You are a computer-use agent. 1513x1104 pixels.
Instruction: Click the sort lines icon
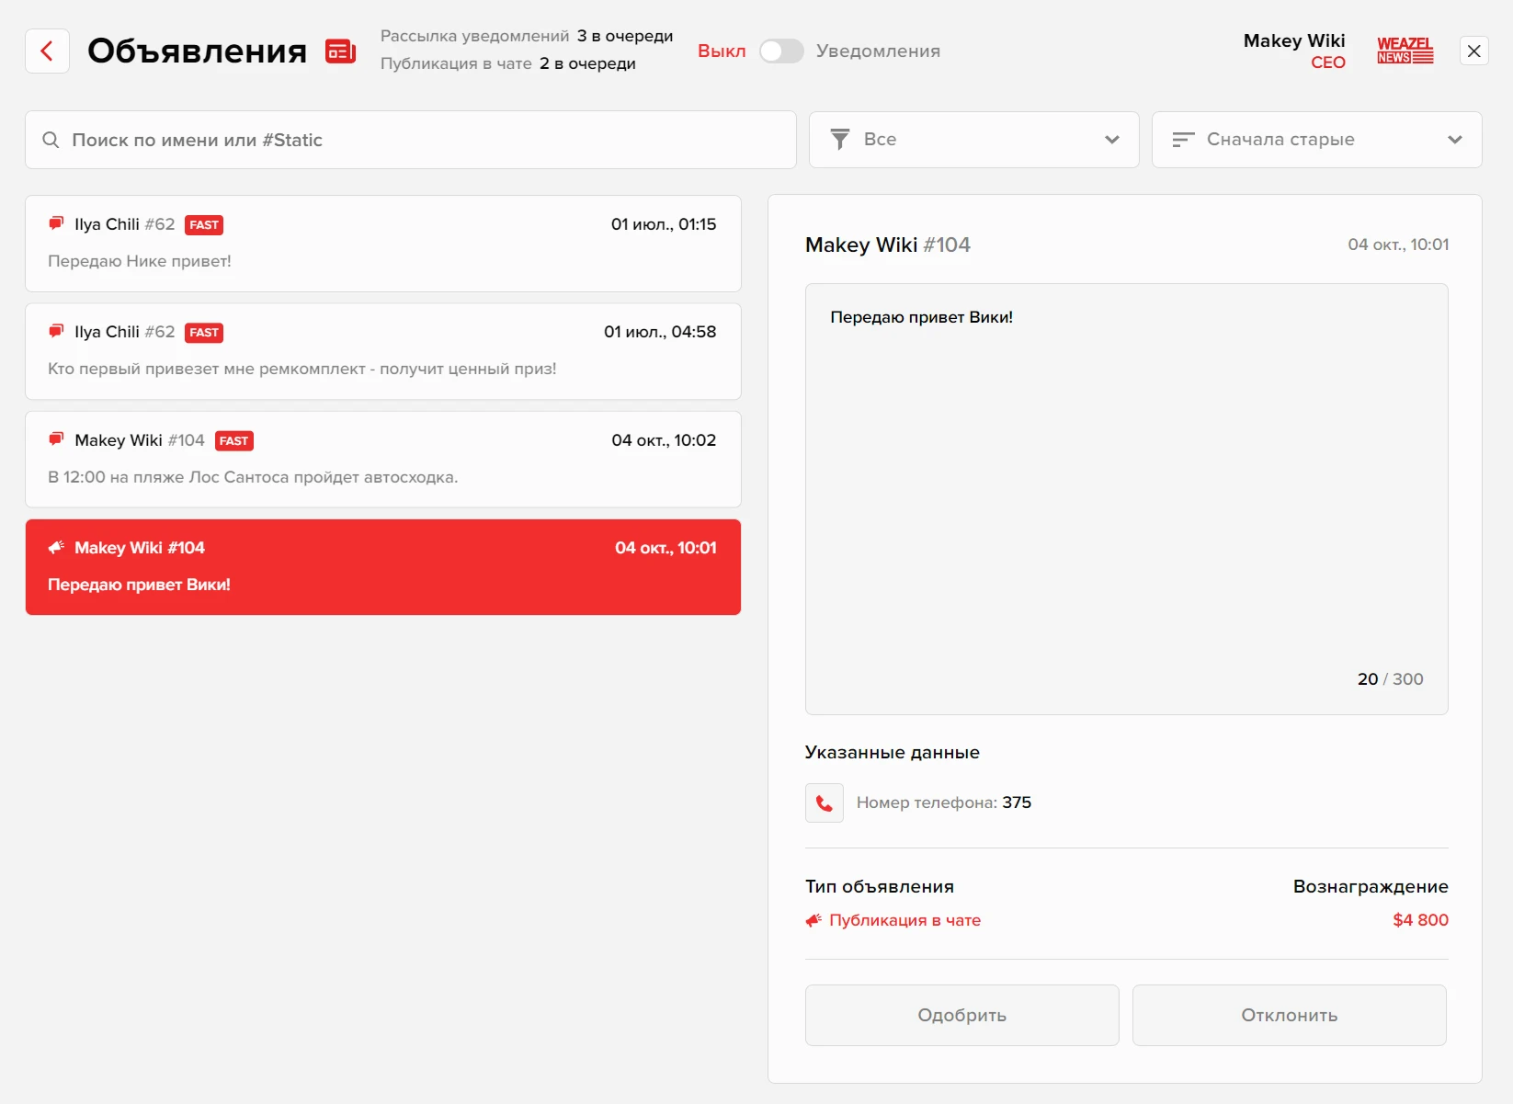pos(1183,140)
